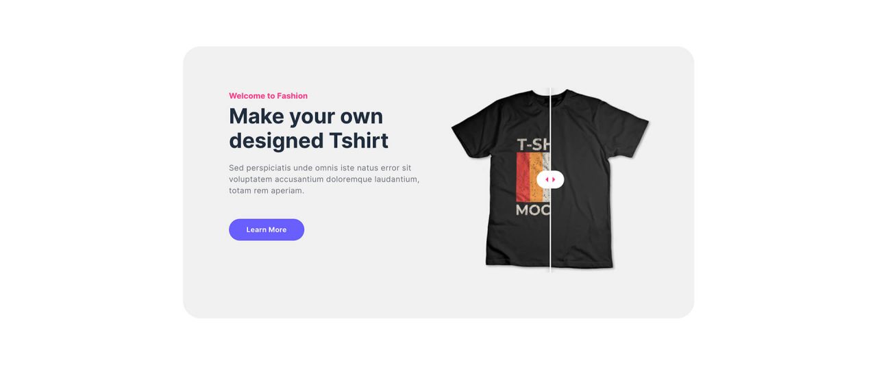Click the Learn More button
This screenshot has width=877, height=365.
[x=267, y=229]
